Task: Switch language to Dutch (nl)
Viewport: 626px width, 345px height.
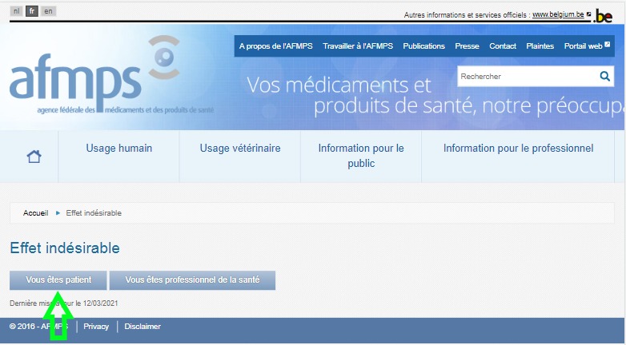Action: (17, 11)
